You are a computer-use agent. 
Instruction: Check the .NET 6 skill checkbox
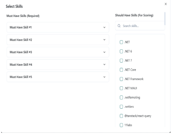pyautogui.click(x=121, y=51)
